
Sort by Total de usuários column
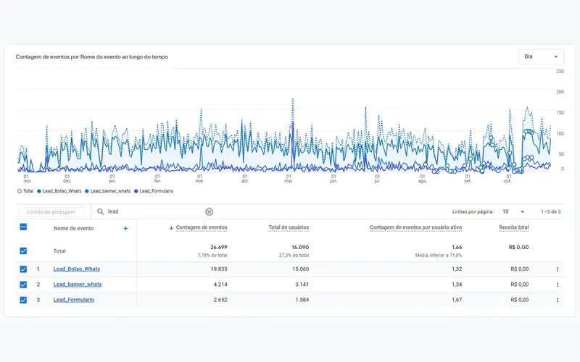pyautogui.click(x=289, y=227)
